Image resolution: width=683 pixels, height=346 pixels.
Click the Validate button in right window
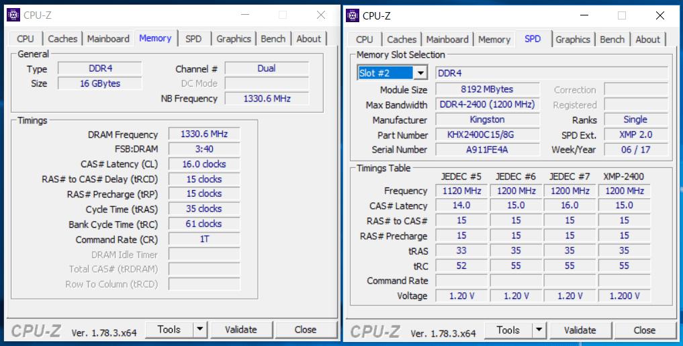click(580, 330)
